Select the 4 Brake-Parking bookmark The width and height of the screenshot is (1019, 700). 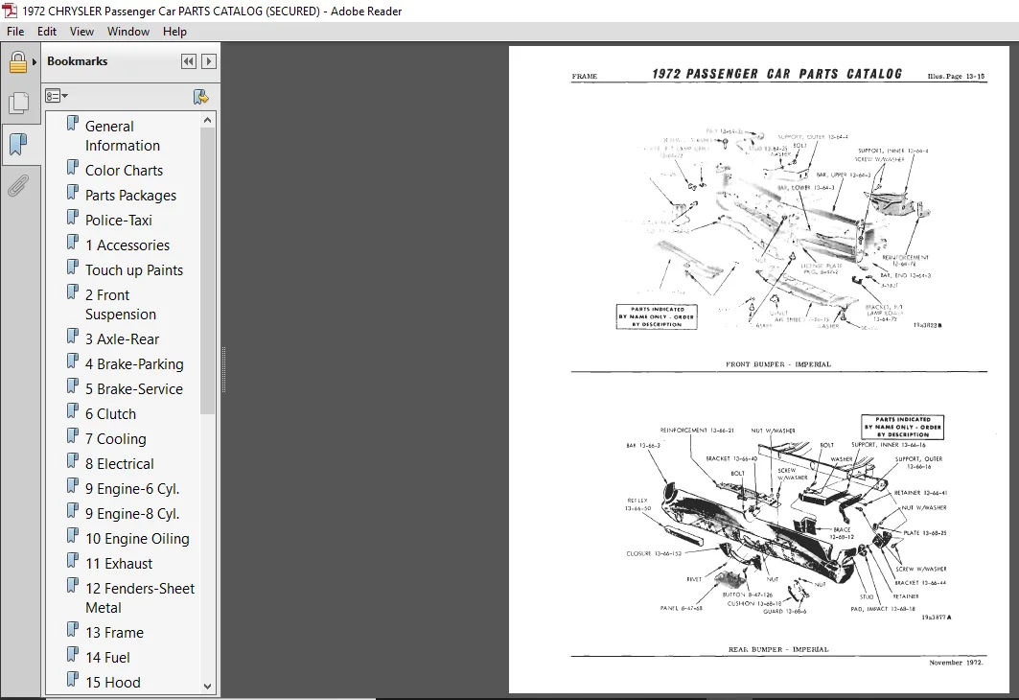(x=134, y=364)
